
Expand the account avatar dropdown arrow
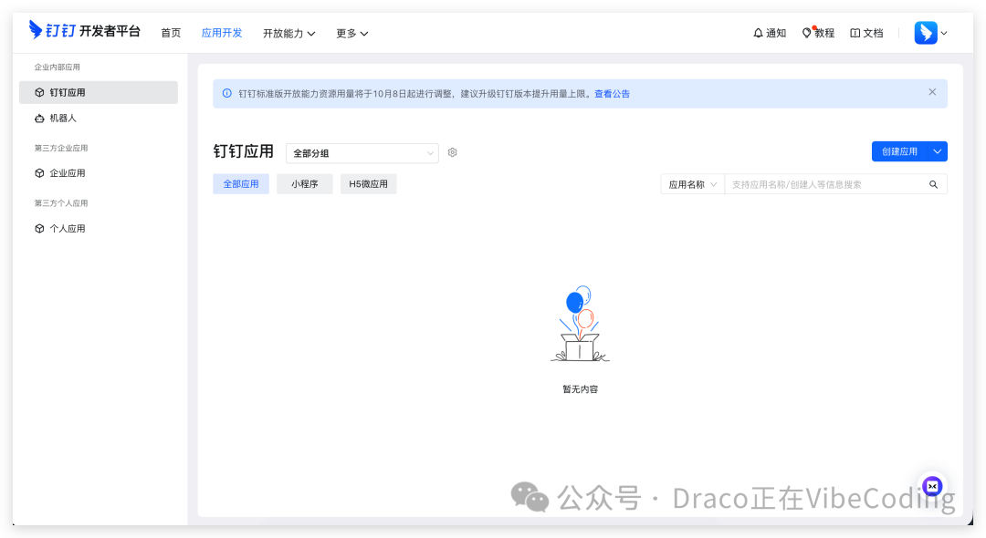(945, 32)
